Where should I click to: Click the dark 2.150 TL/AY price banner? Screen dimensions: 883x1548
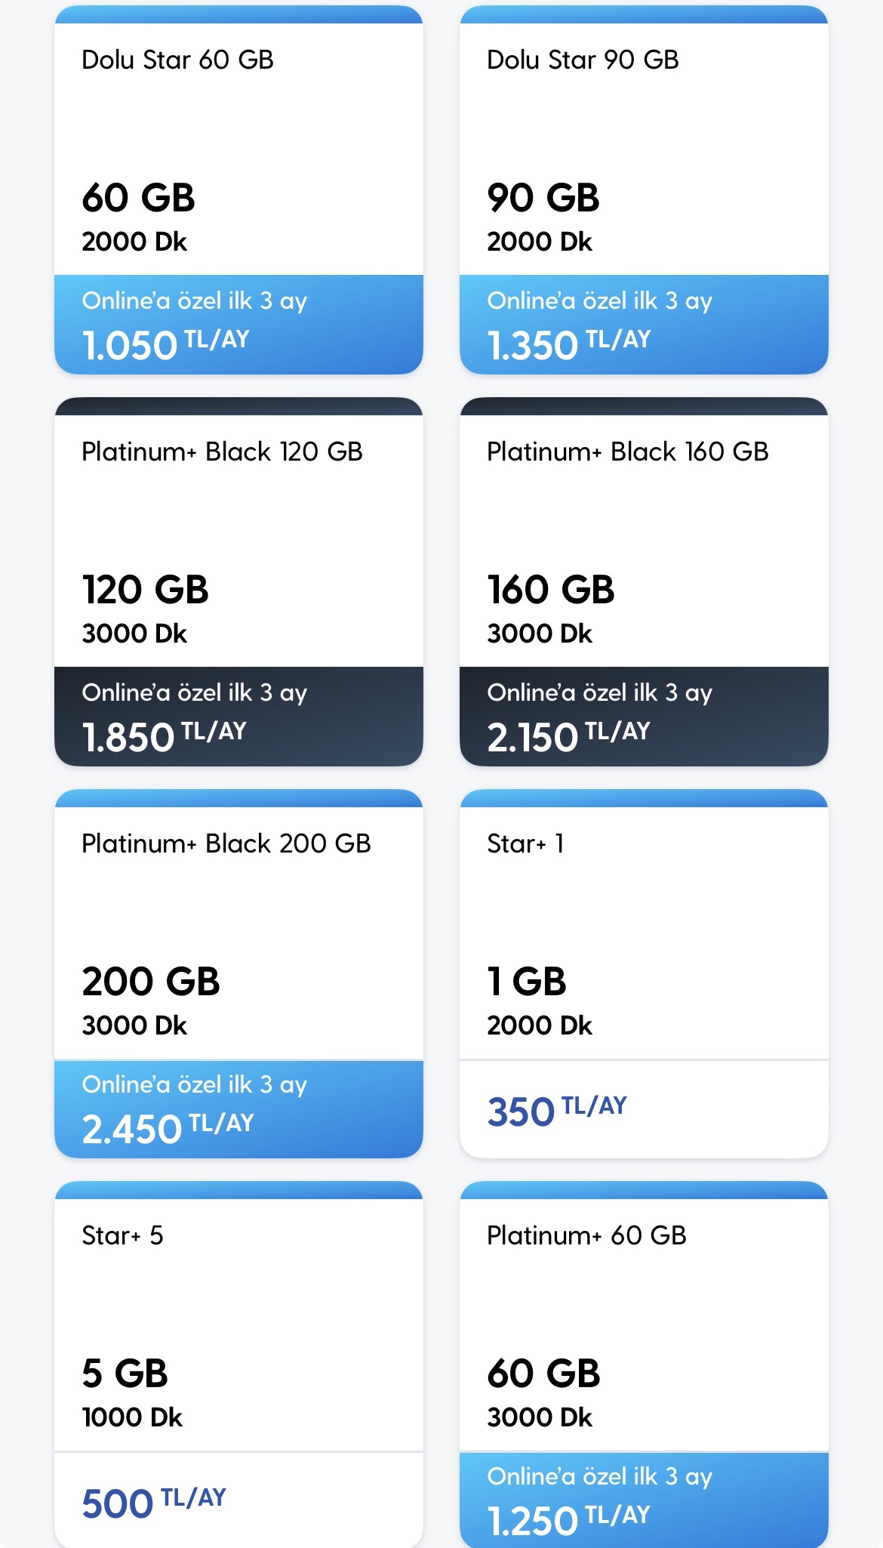(644, 717)
